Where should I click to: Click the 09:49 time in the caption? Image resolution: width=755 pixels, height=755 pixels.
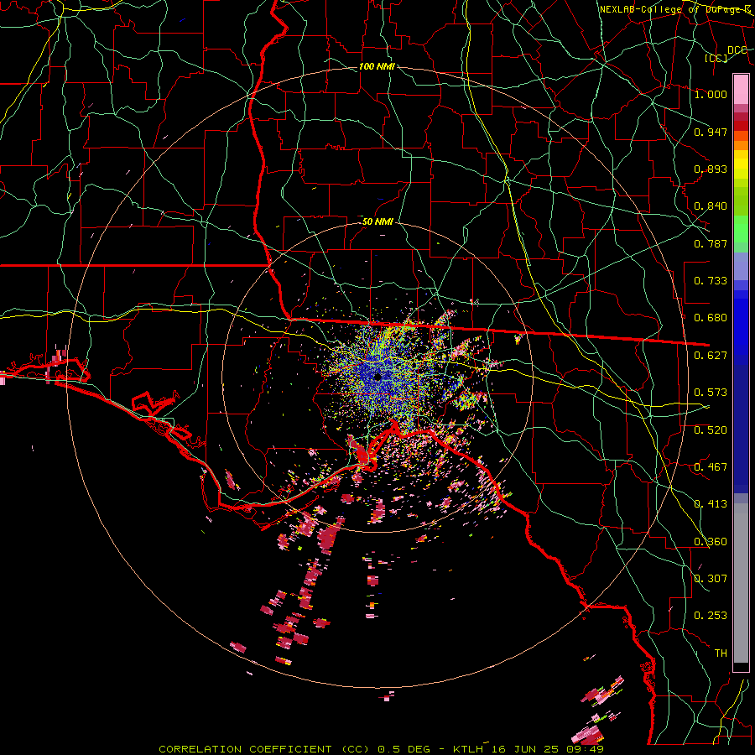coord(584,749)
